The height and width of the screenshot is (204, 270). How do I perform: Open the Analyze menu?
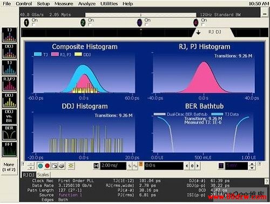click(87, 4)
